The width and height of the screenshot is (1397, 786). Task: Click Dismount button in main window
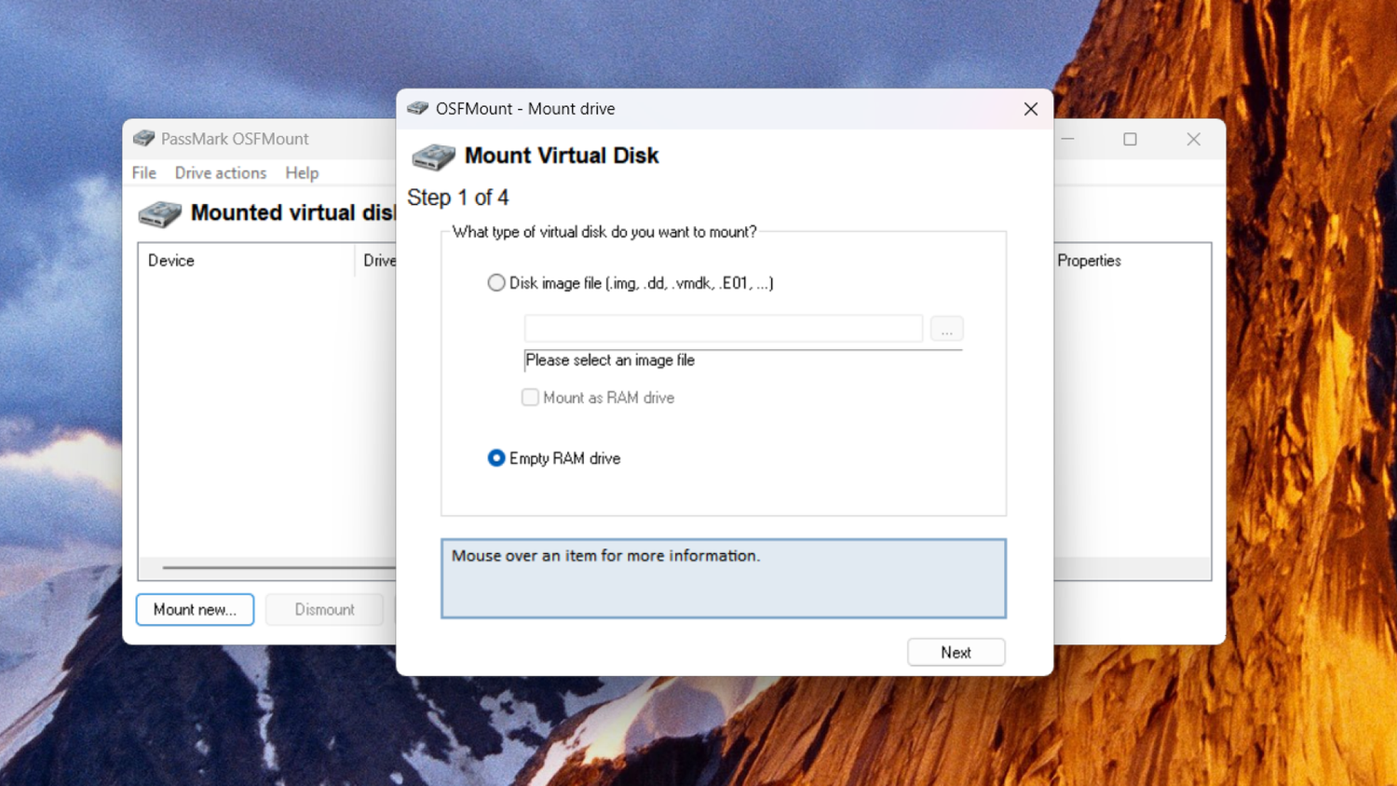point(324,609)
